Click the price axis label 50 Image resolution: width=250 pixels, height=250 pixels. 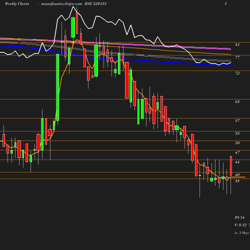[x=237, y=143]
